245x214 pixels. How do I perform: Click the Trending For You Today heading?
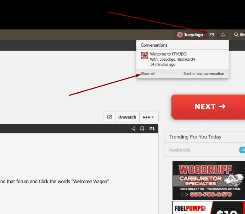195,137
